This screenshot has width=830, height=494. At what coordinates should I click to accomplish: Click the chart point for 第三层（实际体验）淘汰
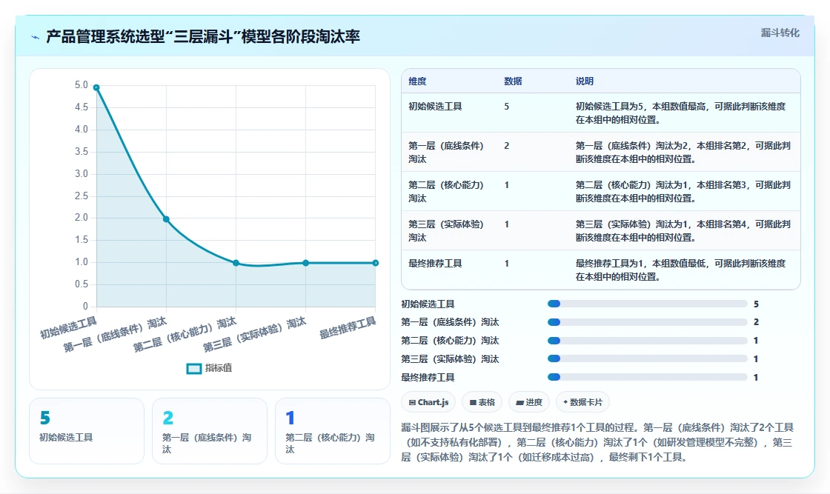click(305, 263)
